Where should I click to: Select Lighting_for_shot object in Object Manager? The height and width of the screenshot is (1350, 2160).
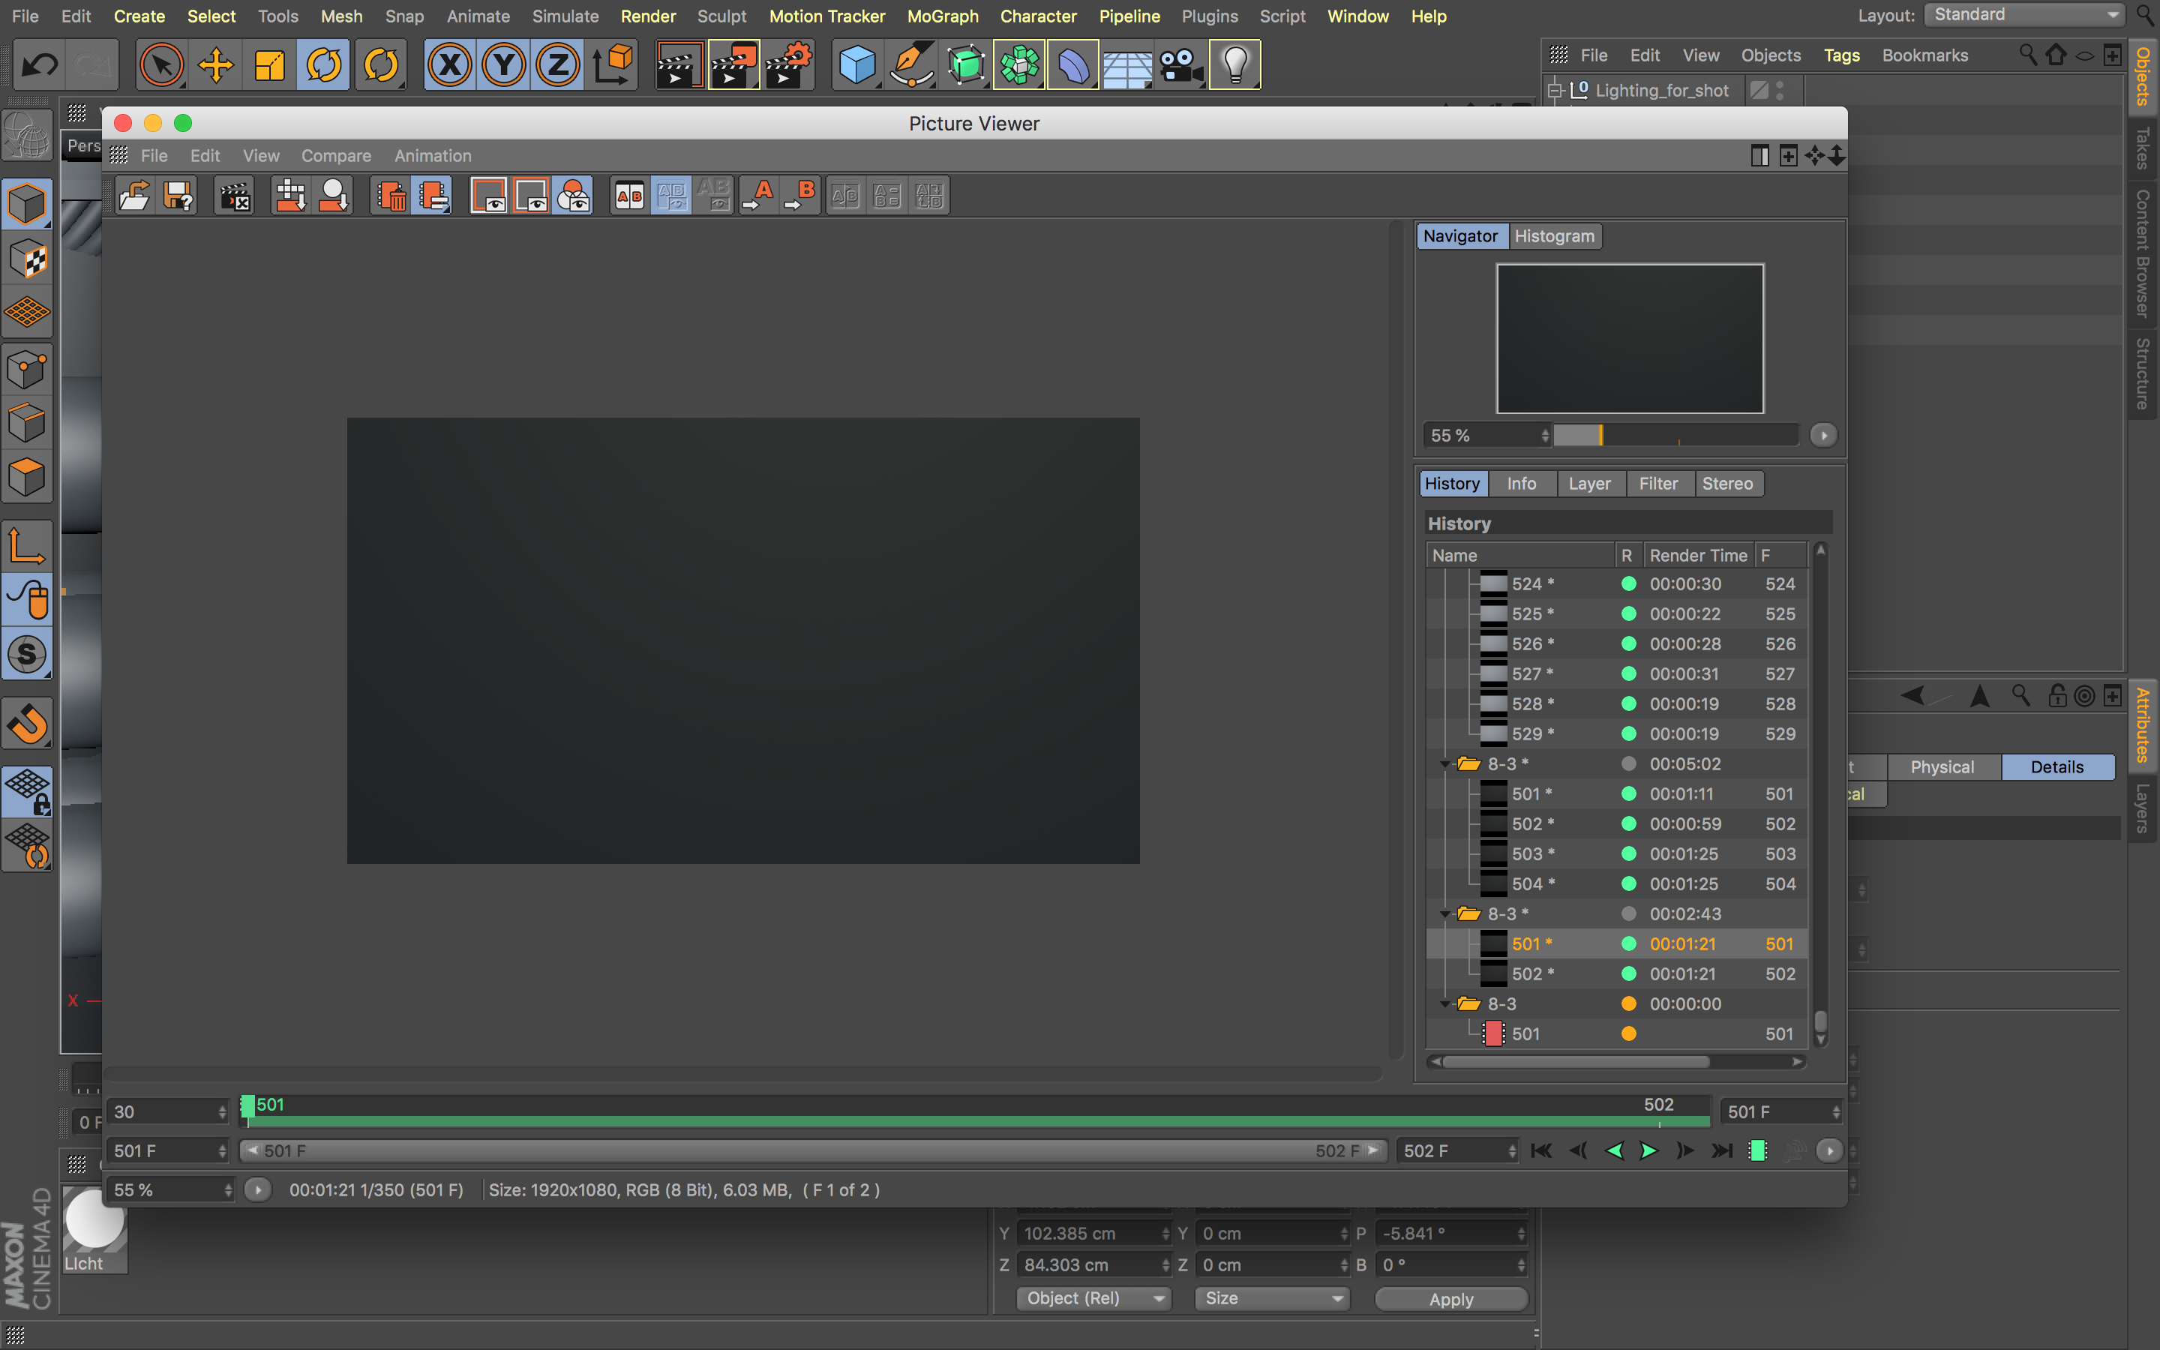pos(1661,90)
